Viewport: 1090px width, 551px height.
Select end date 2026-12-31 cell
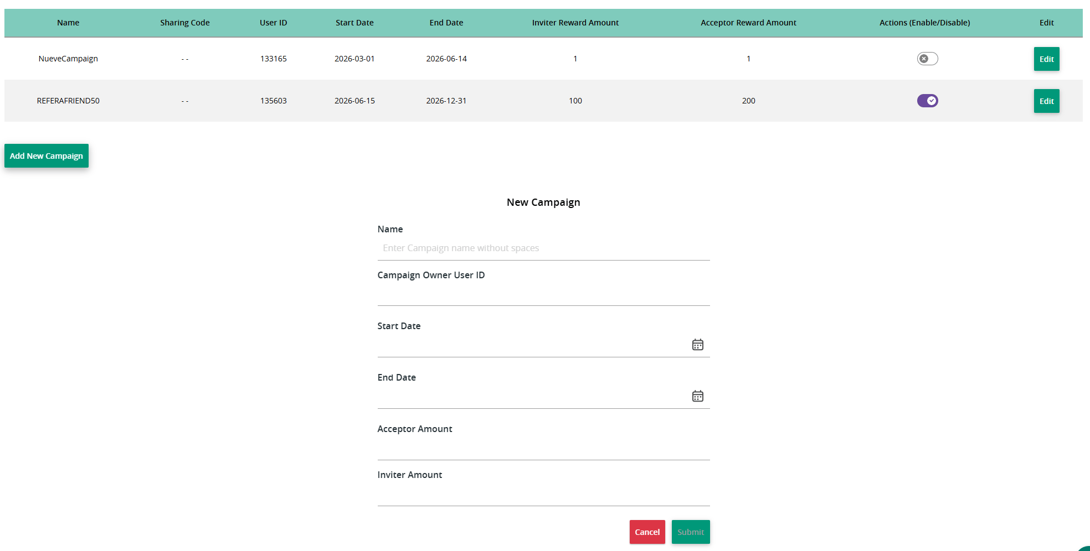point(446,101)
